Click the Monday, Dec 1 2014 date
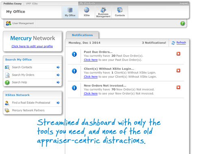The image size is (203, 154). [x=84, y=43]
